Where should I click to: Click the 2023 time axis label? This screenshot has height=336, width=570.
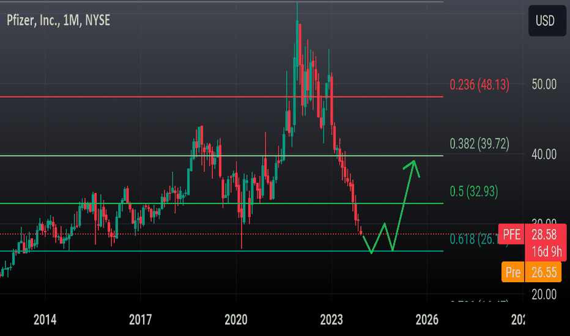[331, 320]
